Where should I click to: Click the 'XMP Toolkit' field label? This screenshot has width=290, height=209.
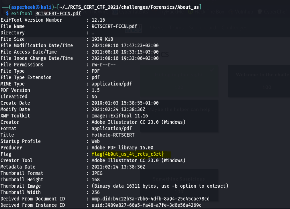tap(15, 116)
